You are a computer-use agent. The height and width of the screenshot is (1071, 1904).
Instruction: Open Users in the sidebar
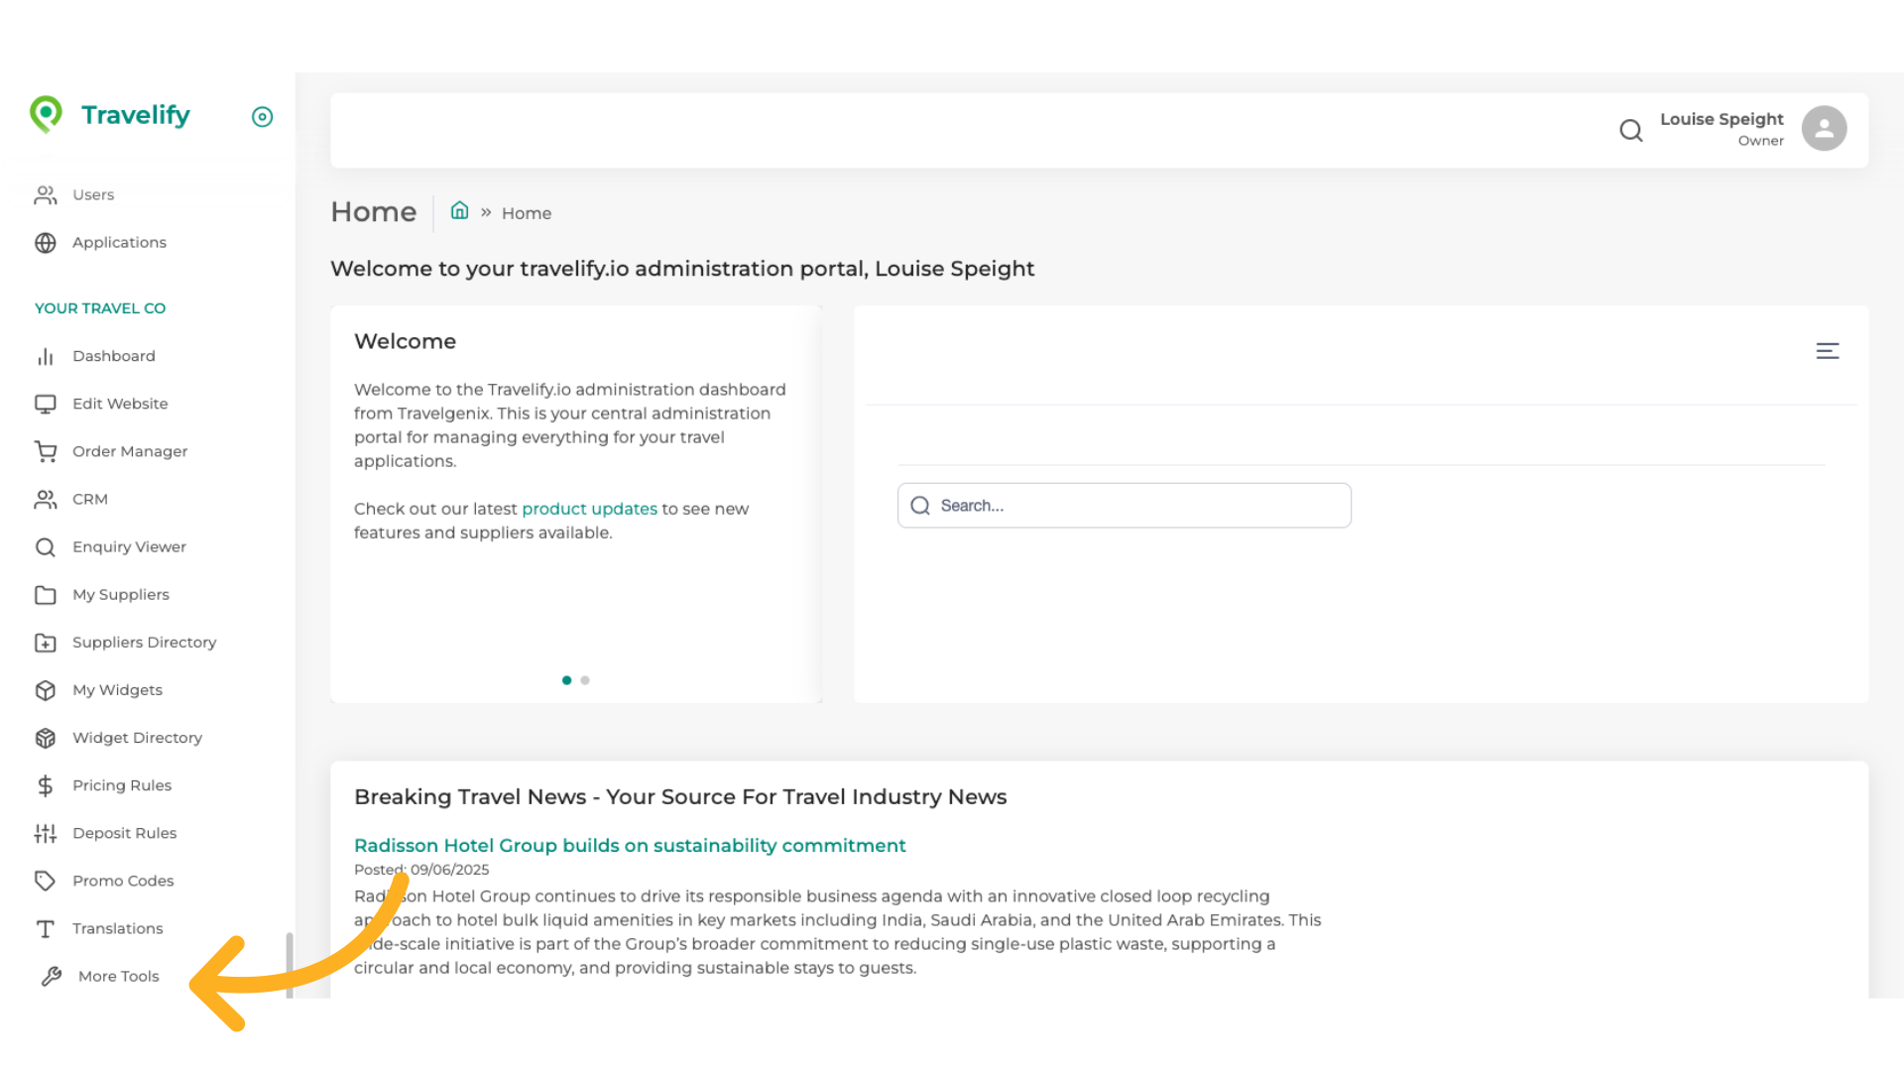point(93,195)
